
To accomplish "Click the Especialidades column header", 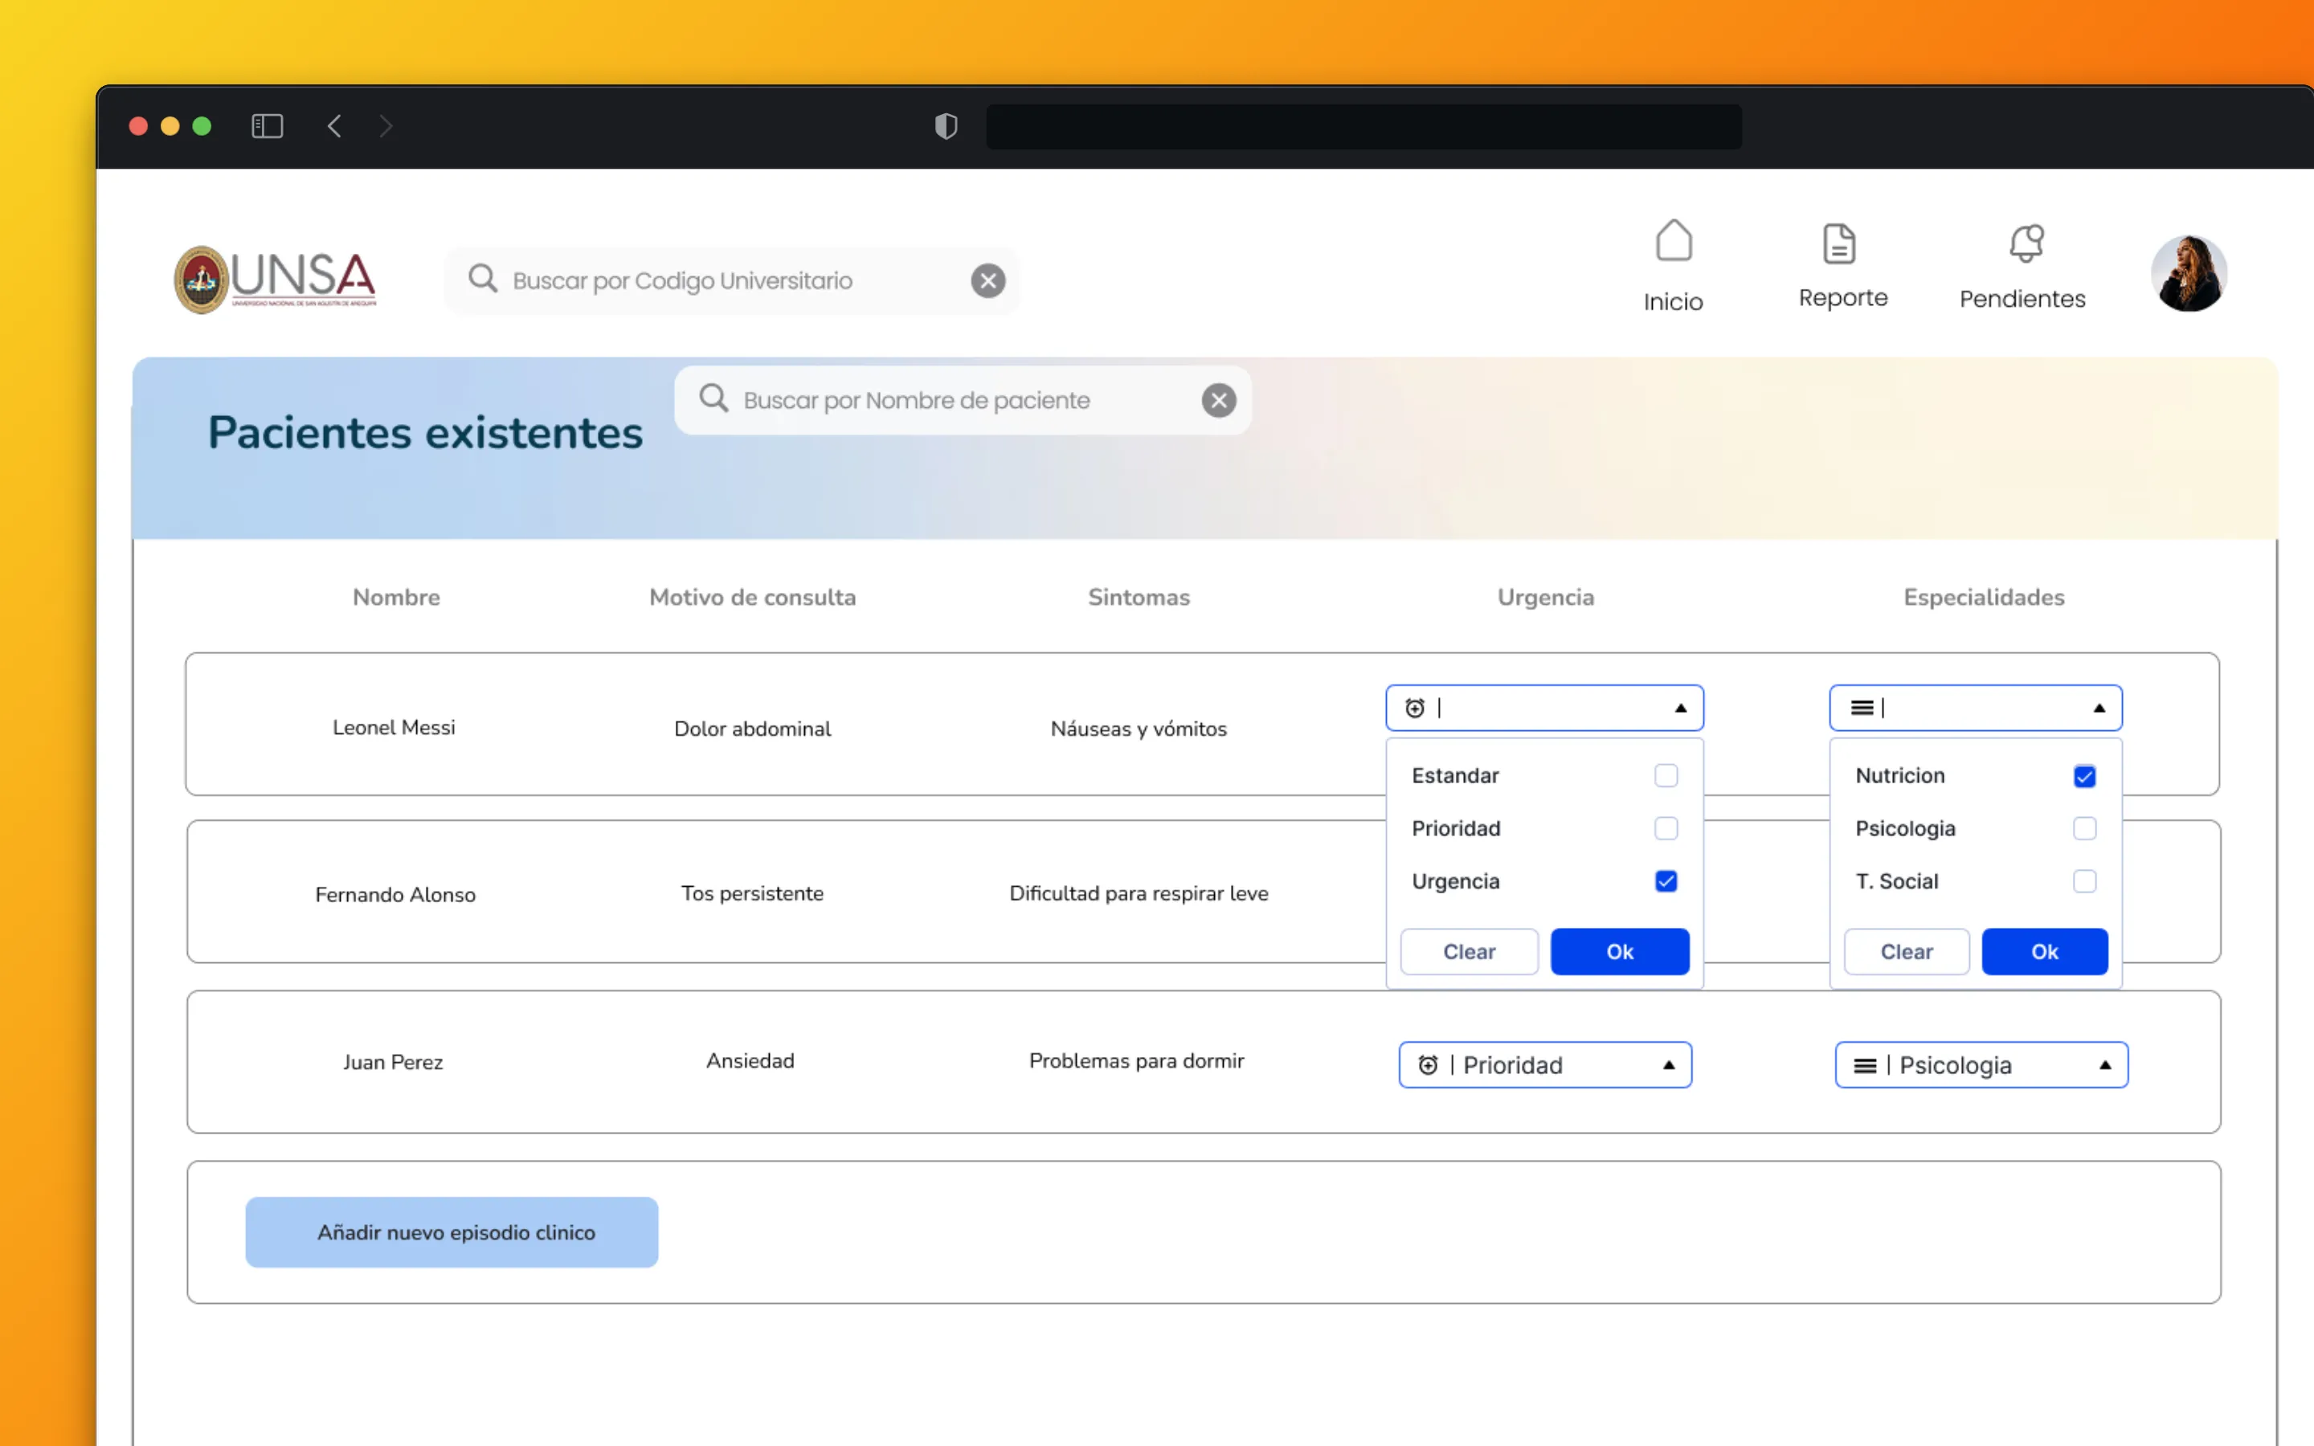I will [1984, 597].
